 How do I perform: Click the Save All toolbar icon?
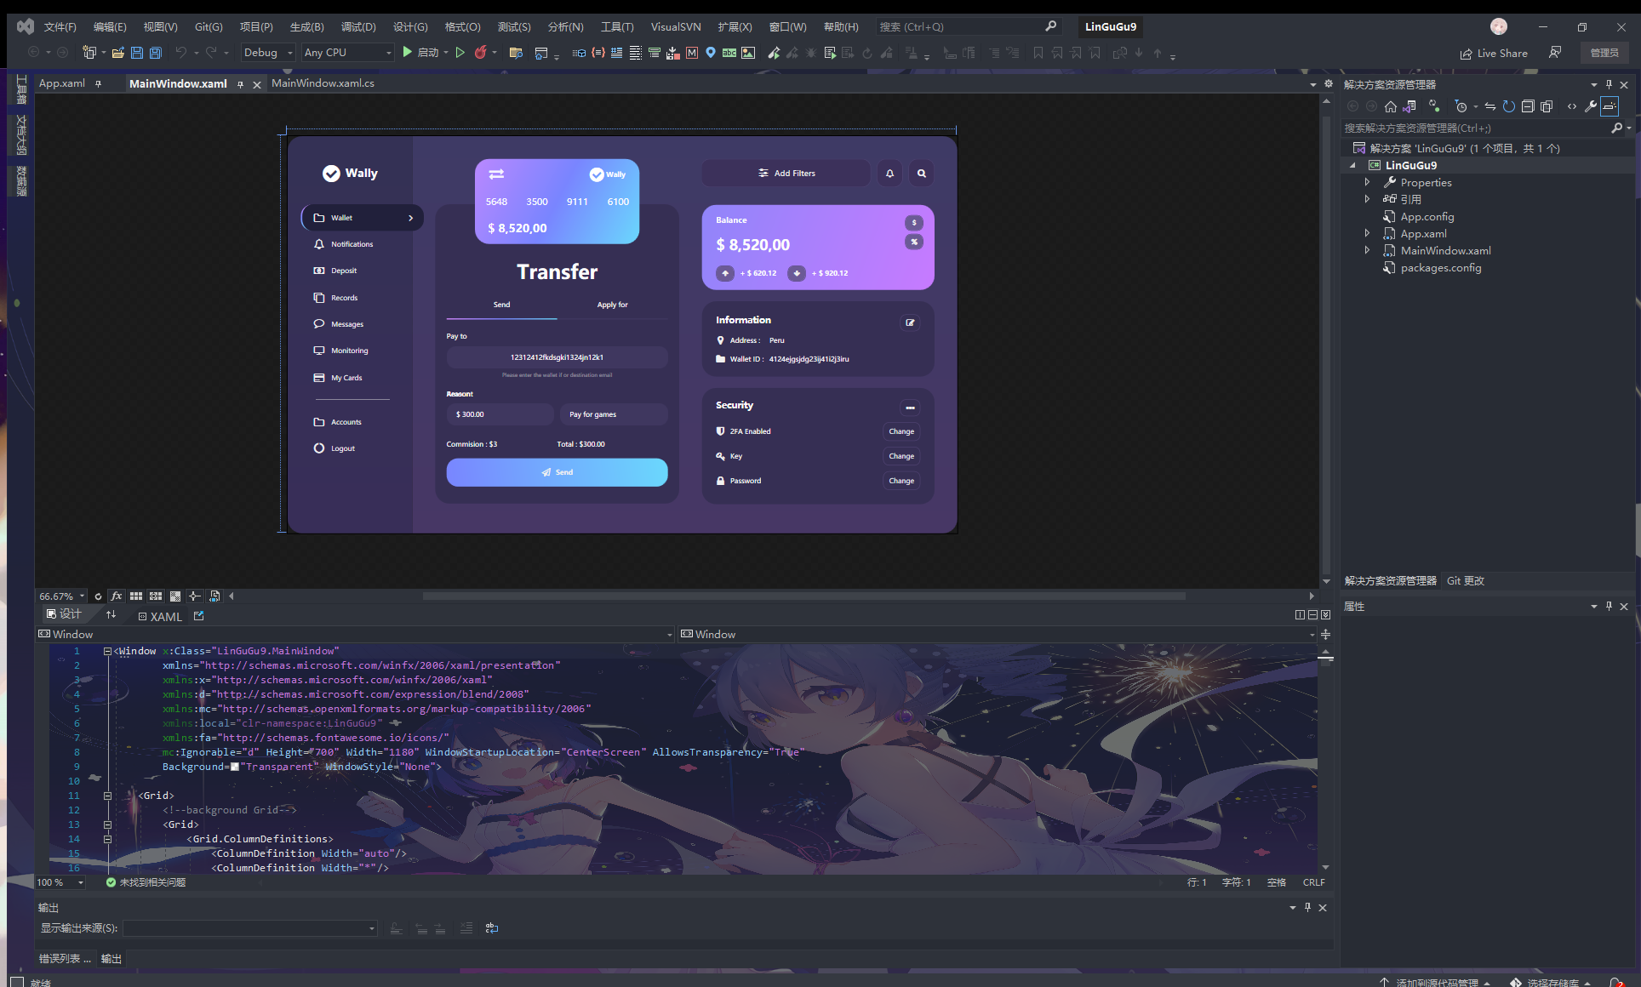click(x=156, y=53)
